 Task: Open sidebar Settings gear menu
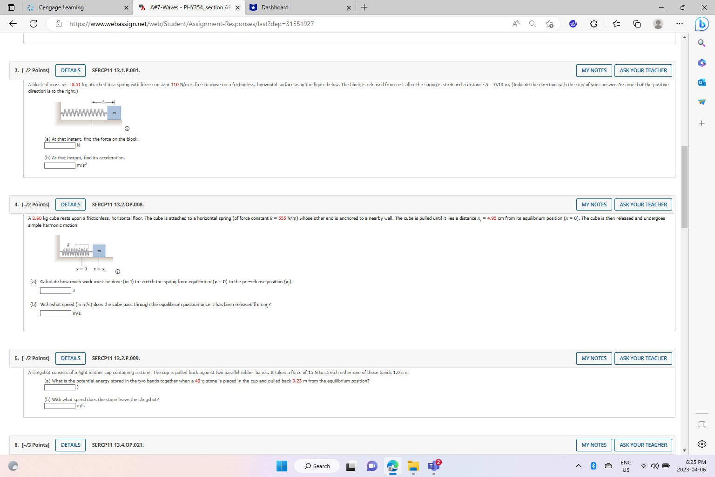pos(702,443)
